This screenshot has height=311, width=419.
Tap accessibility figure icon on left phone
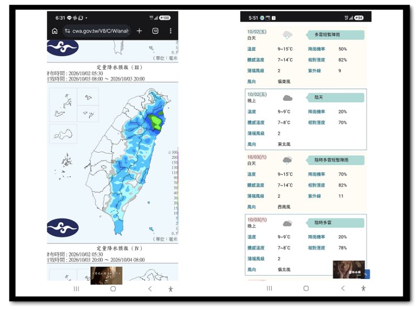point(171,289)
